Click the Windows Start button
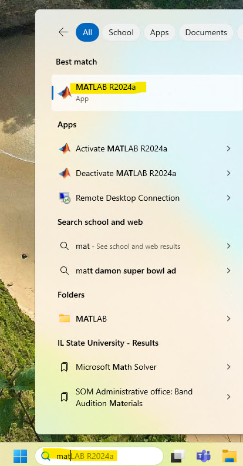The height and width of the screenshot is (466, 243). [x=20, y=456]
